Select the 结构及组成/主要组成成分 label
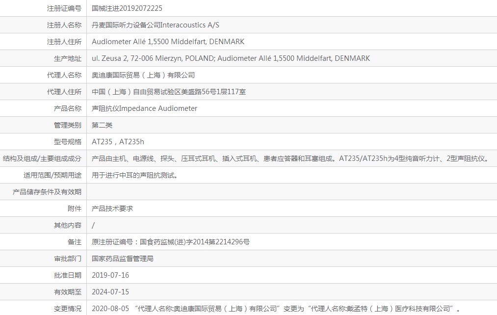The image size is (497, 315). pos(42,158)
